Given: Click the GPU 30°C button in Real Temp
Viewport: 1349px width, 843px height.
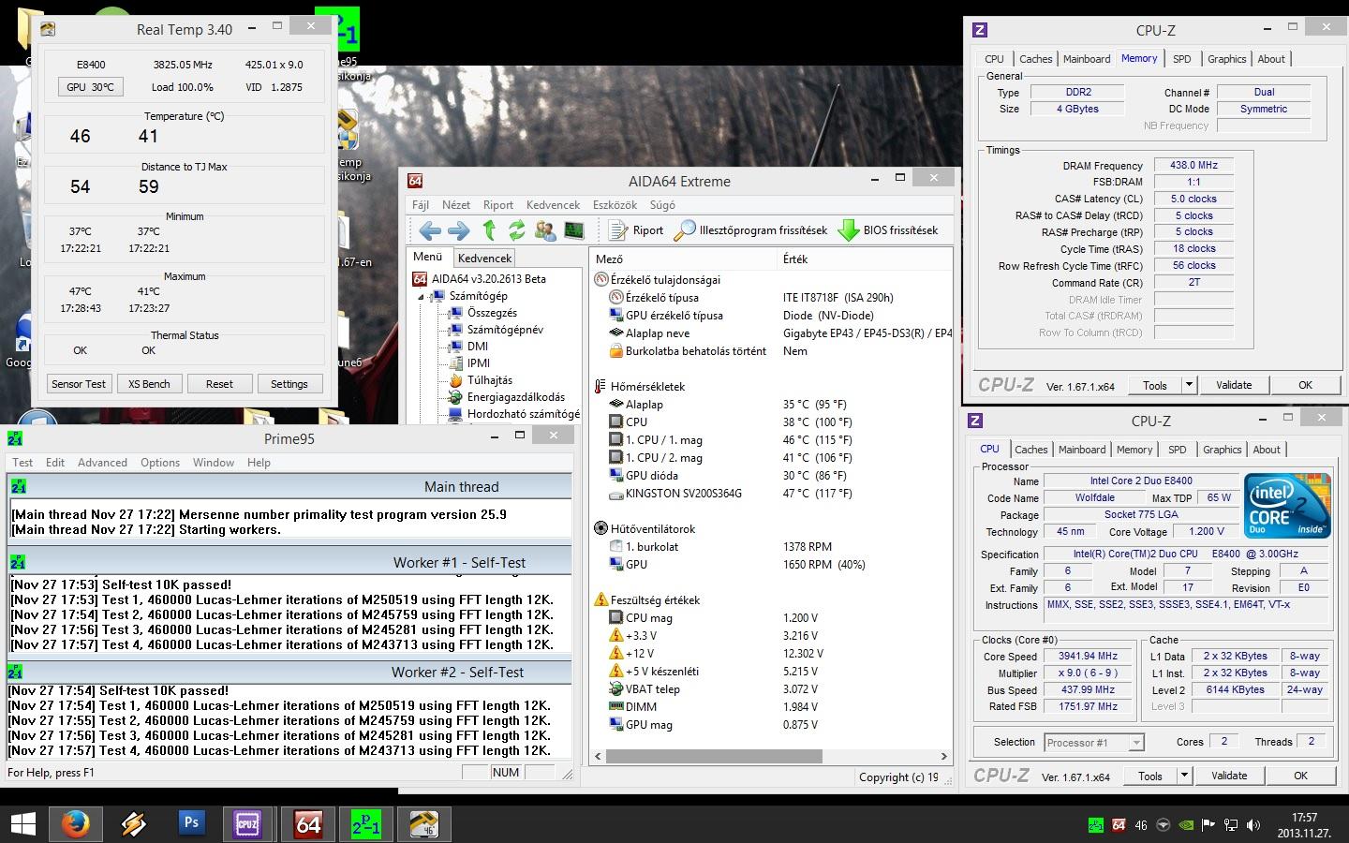Looking at the screenshot, I should (x=90, y=87).
